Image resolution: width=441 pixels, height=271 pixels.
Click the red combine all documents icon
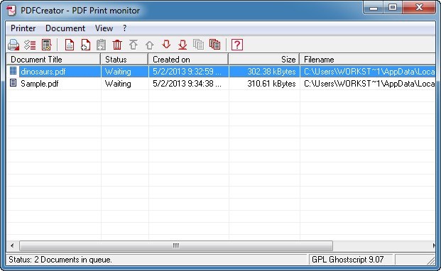(215, 45)
